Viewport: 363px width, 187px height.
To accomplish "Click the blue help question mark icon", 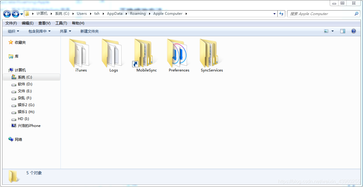I will tap(353, 31).
